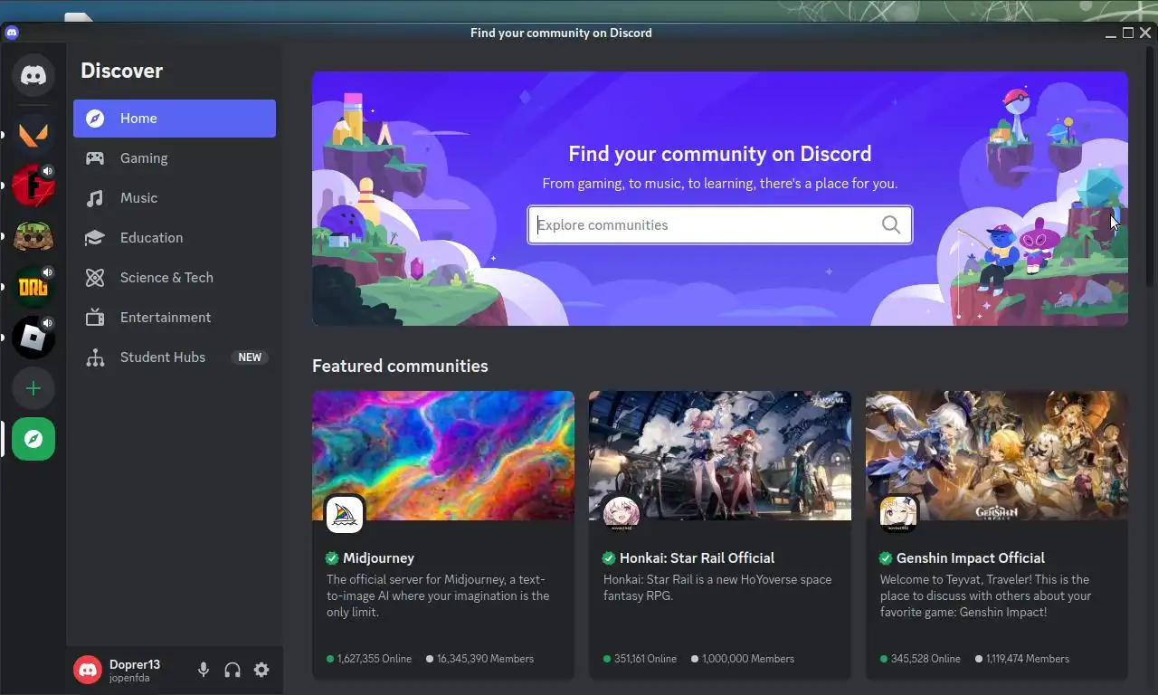Viewport: 1158px width, 695px height.
Task: Click the gamepad icon beside Gaming
Action: pyautogui.click(x=95, y=158)
